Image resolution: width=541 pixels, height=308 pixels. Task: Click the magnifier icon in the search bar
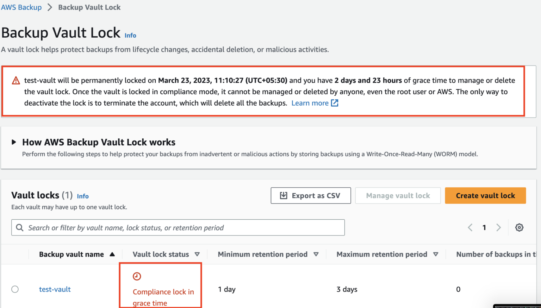20,227
